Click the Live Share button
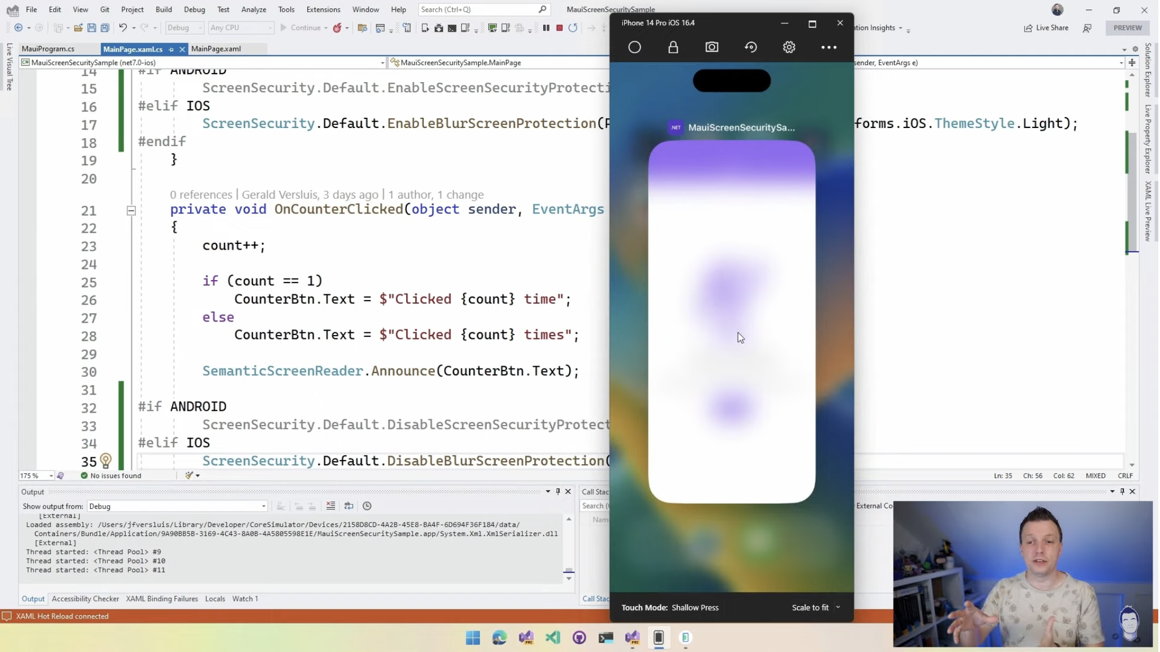The height and width of the screenshot is (652, 1160). [1046, 28]
